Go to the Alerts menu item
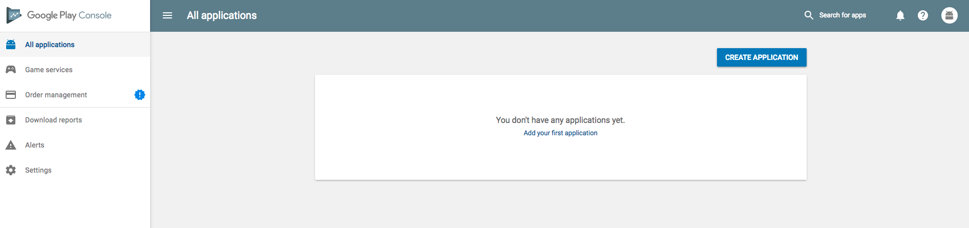 coord(34,145)
